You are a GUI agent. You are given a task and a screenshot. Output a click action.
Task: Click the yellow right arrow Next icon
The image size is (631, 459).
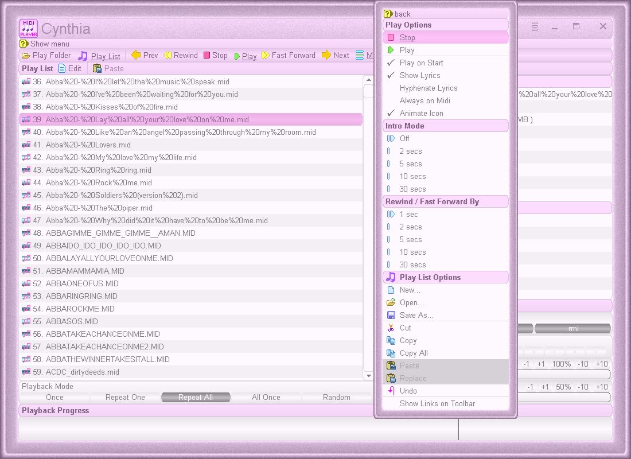coord(326,55)
